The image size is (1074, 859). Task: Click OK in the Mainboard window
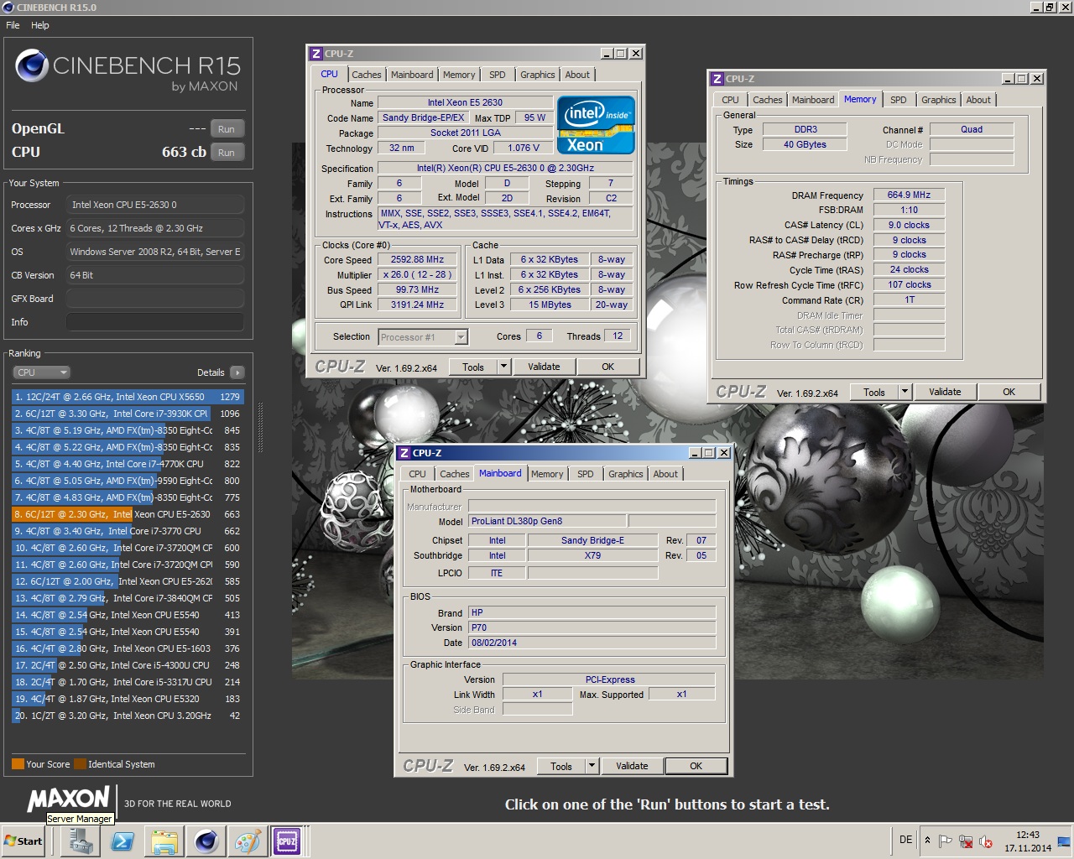pos(696,766)
